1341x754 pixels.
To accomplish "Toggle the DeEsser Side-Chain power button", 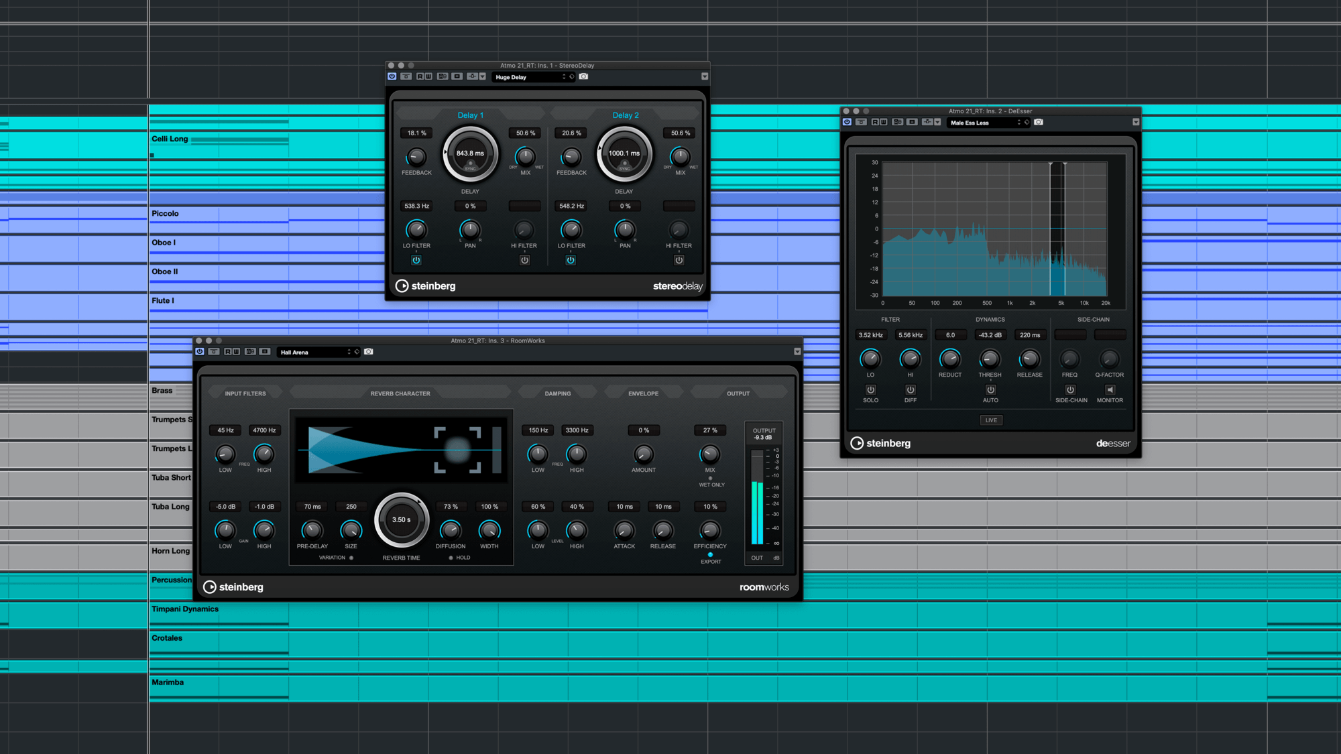I will point(1071,389).
